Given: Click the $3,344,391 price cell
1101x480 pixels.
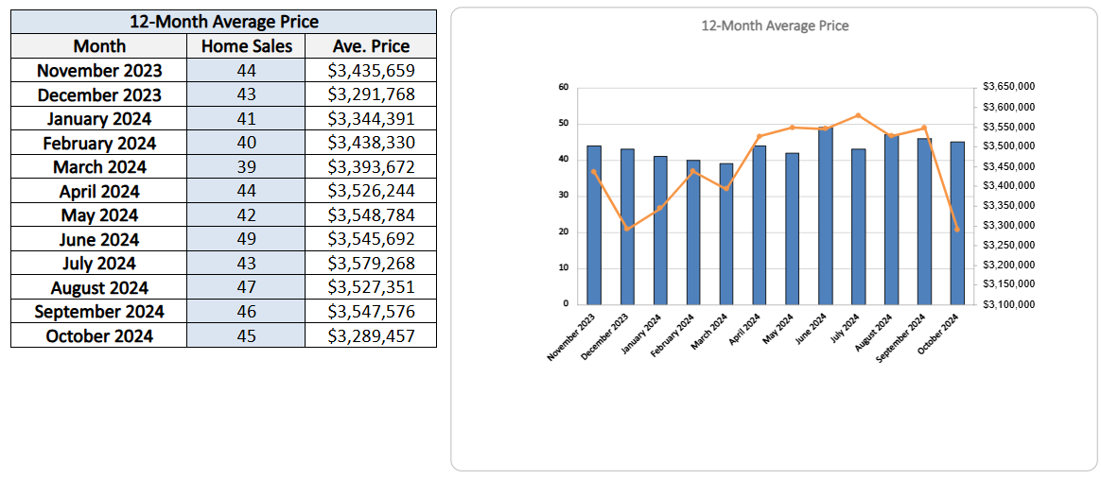Looking at the screenshot, I should click(371, 119).
